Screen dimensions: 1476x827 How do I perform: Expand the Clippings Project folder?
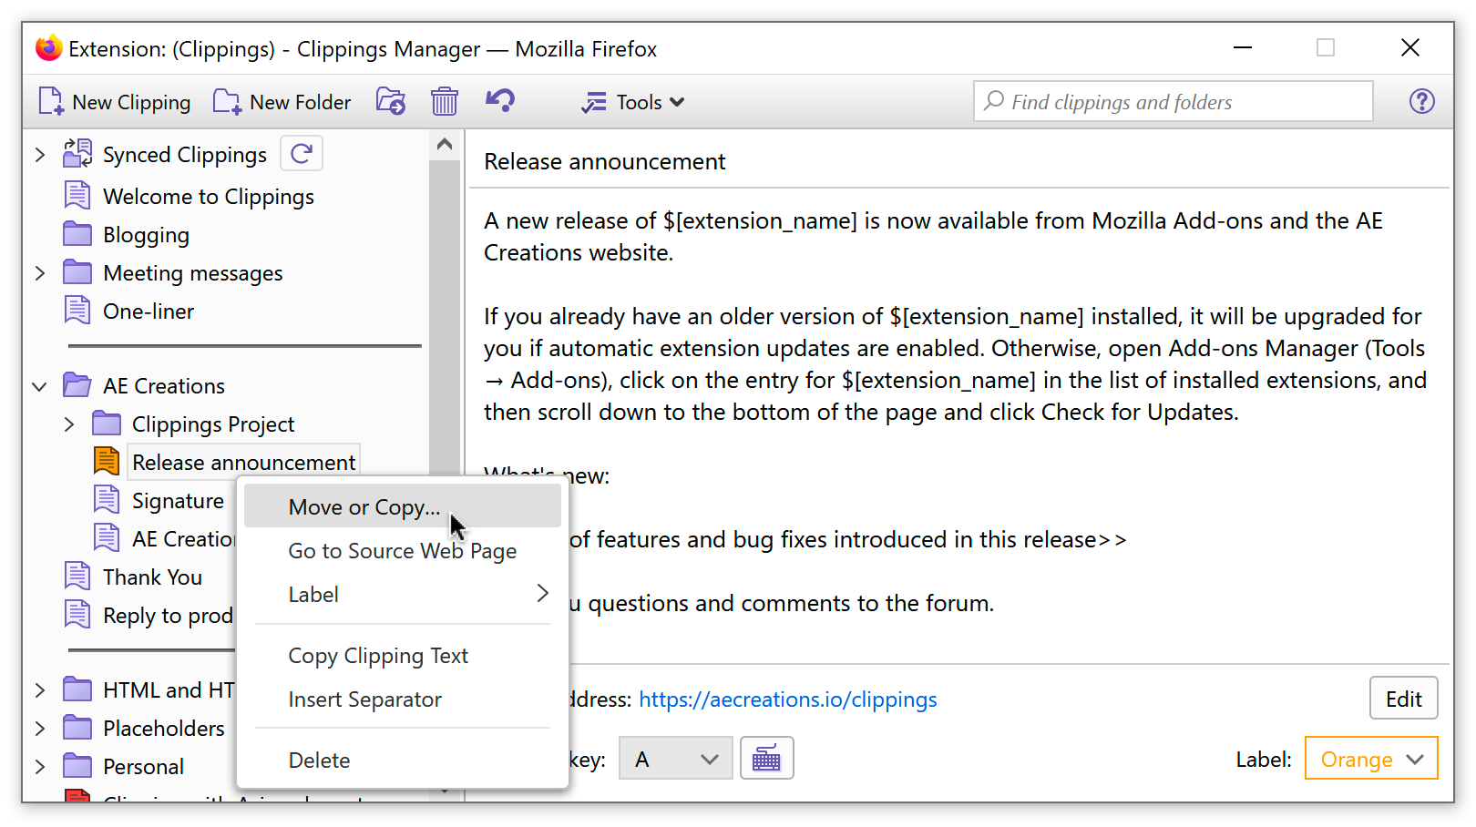tap(69, 424)
